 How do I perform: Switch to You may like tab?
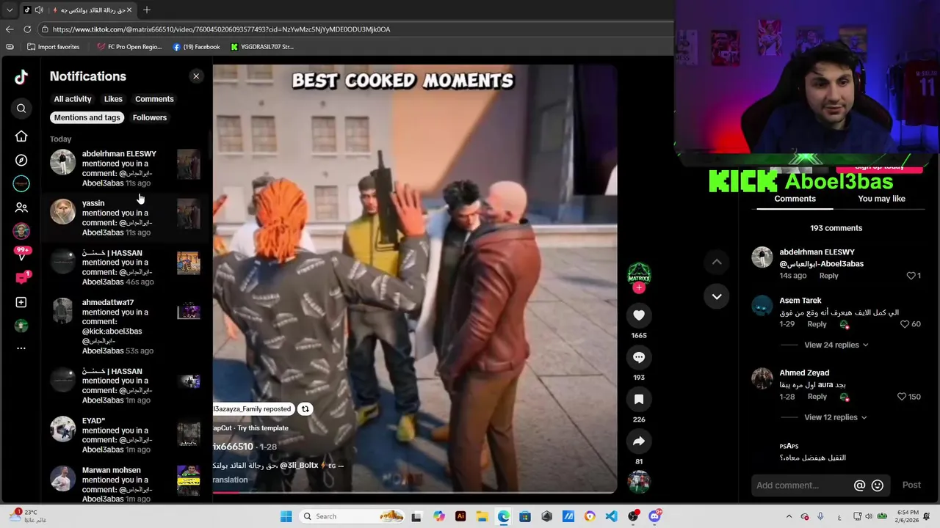(x=881, y=199)
